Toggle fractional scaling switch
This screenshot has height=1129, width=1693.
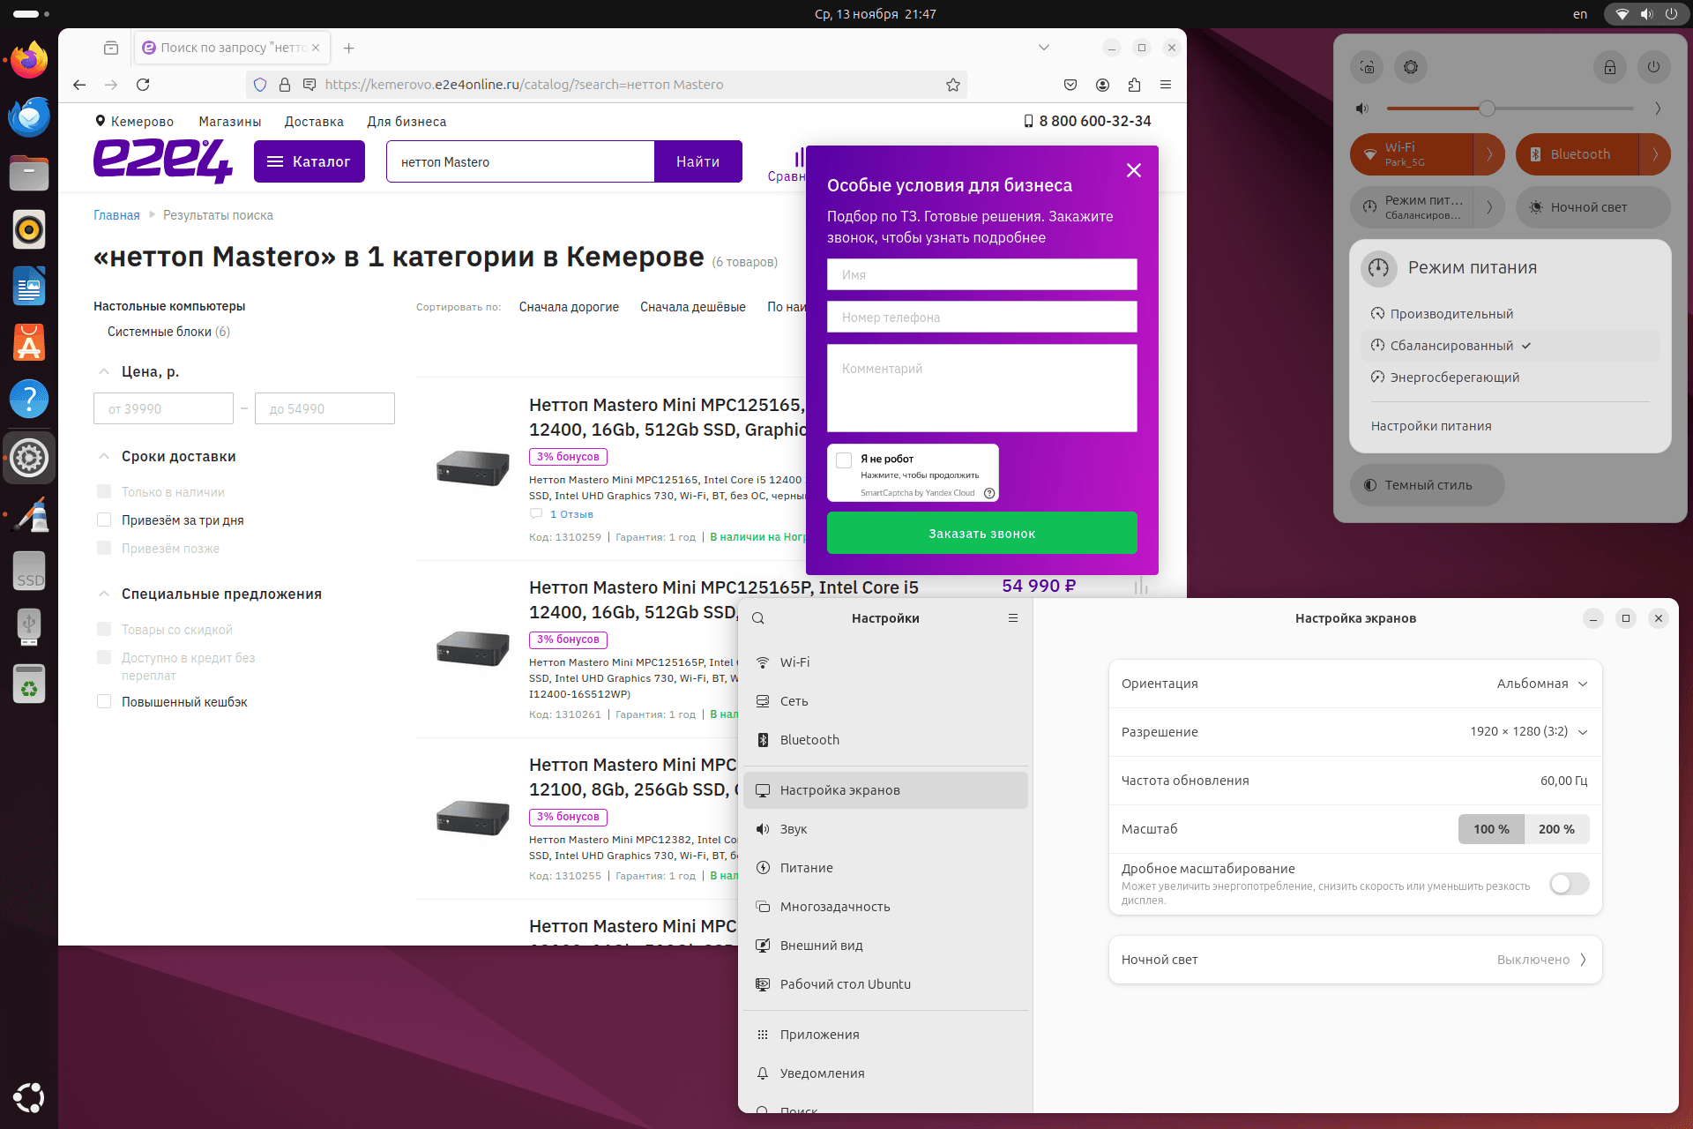point(1570,884)
